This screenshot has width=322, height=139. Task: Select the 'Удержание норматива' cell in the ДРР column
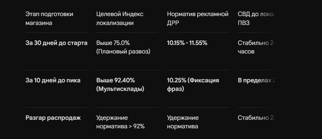(x=183, y=122)
